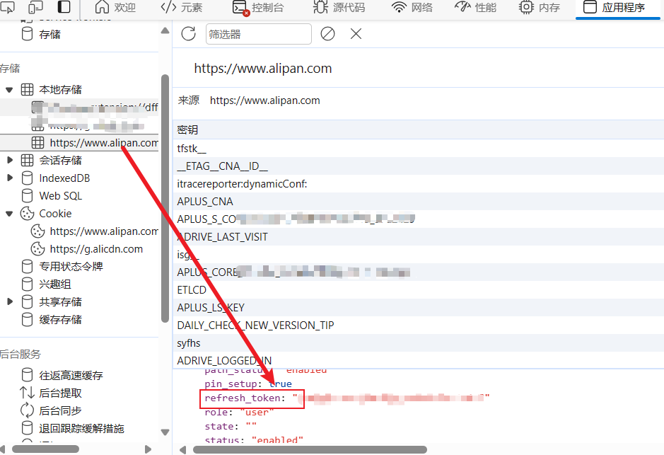The height and width of the screenshot is (455, 664).
Task: Expand the IndexedDB tree node
Action: (10, 178)
